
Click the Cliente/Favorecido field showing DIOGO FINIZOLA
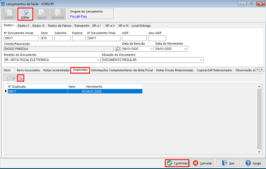[x=59, y=49]
